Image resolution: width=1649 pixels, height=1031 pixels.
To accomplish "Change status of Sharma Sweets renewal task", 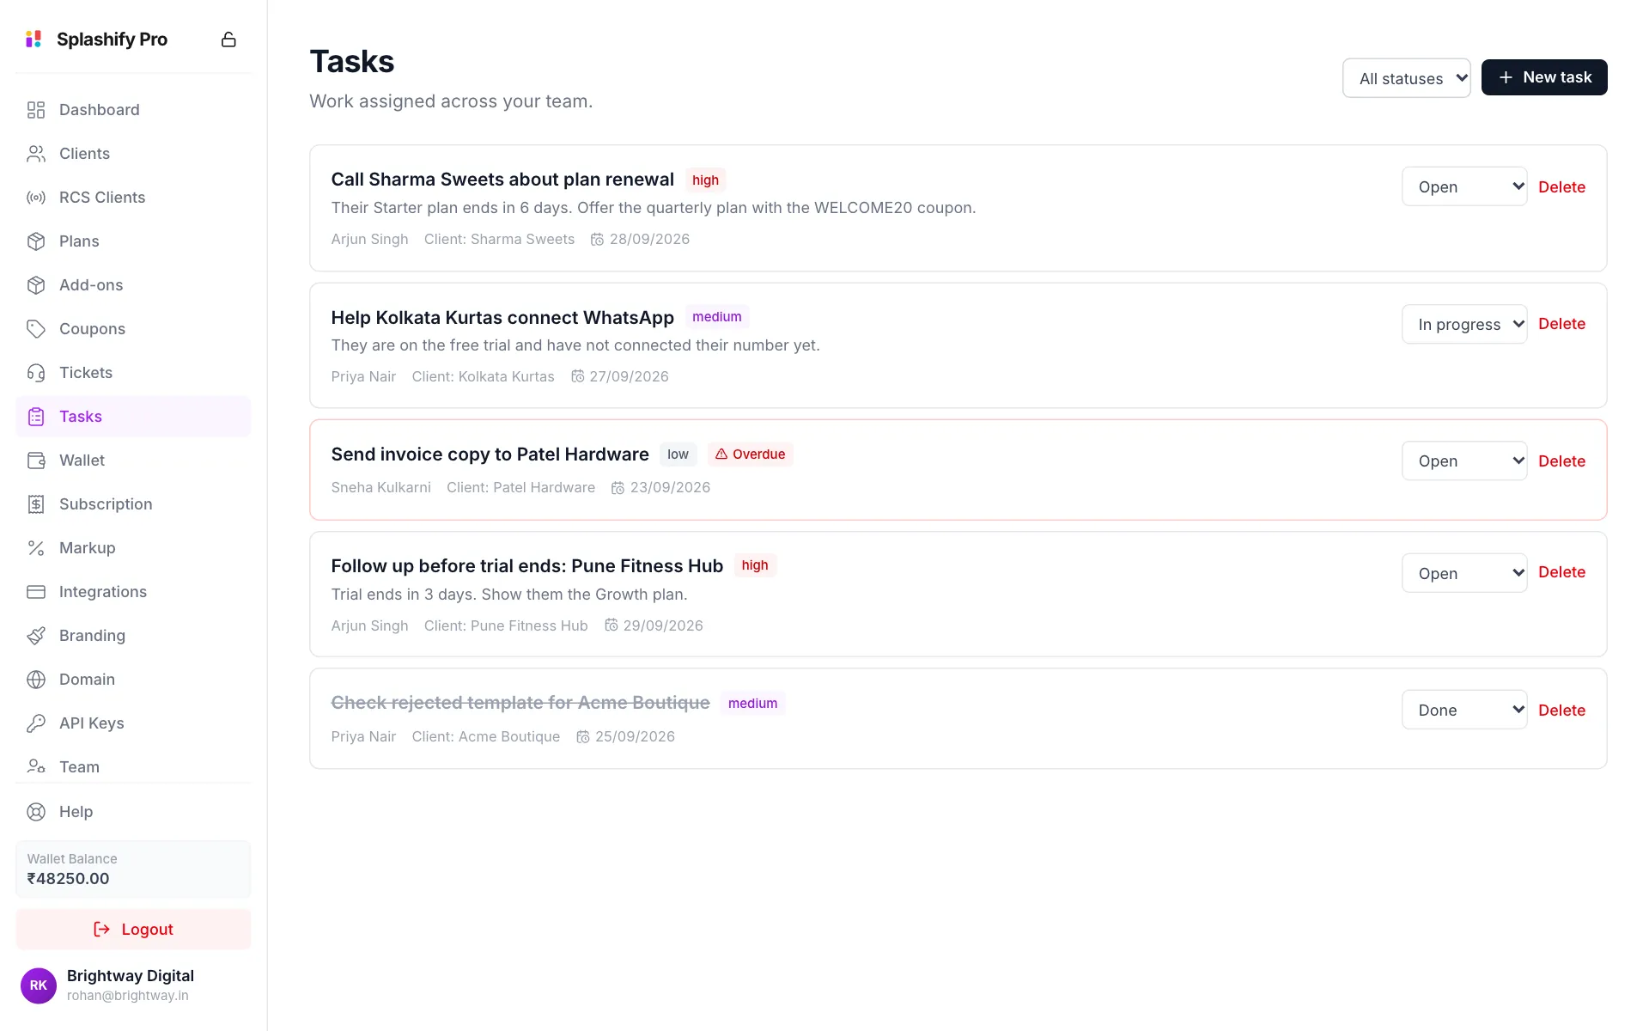I will (x=1464, y=186).
